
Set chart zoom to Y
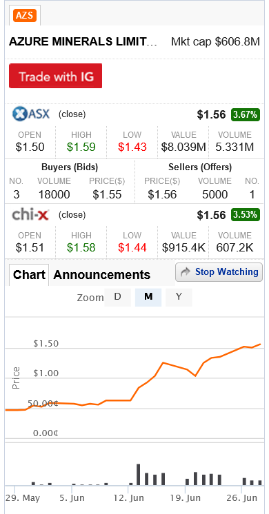coord(179,297)
